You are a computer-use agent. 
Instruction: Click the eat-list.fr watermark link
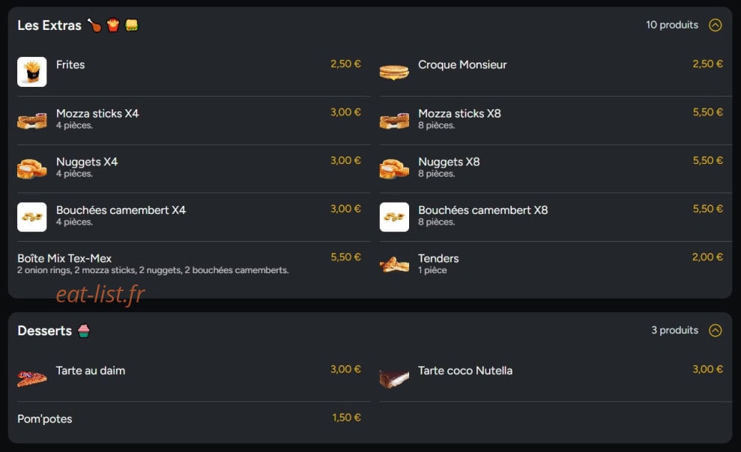coord(100,294)
